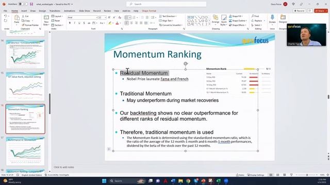
Task: Toggle underline formatting
Action: click(x=79, y=23)
